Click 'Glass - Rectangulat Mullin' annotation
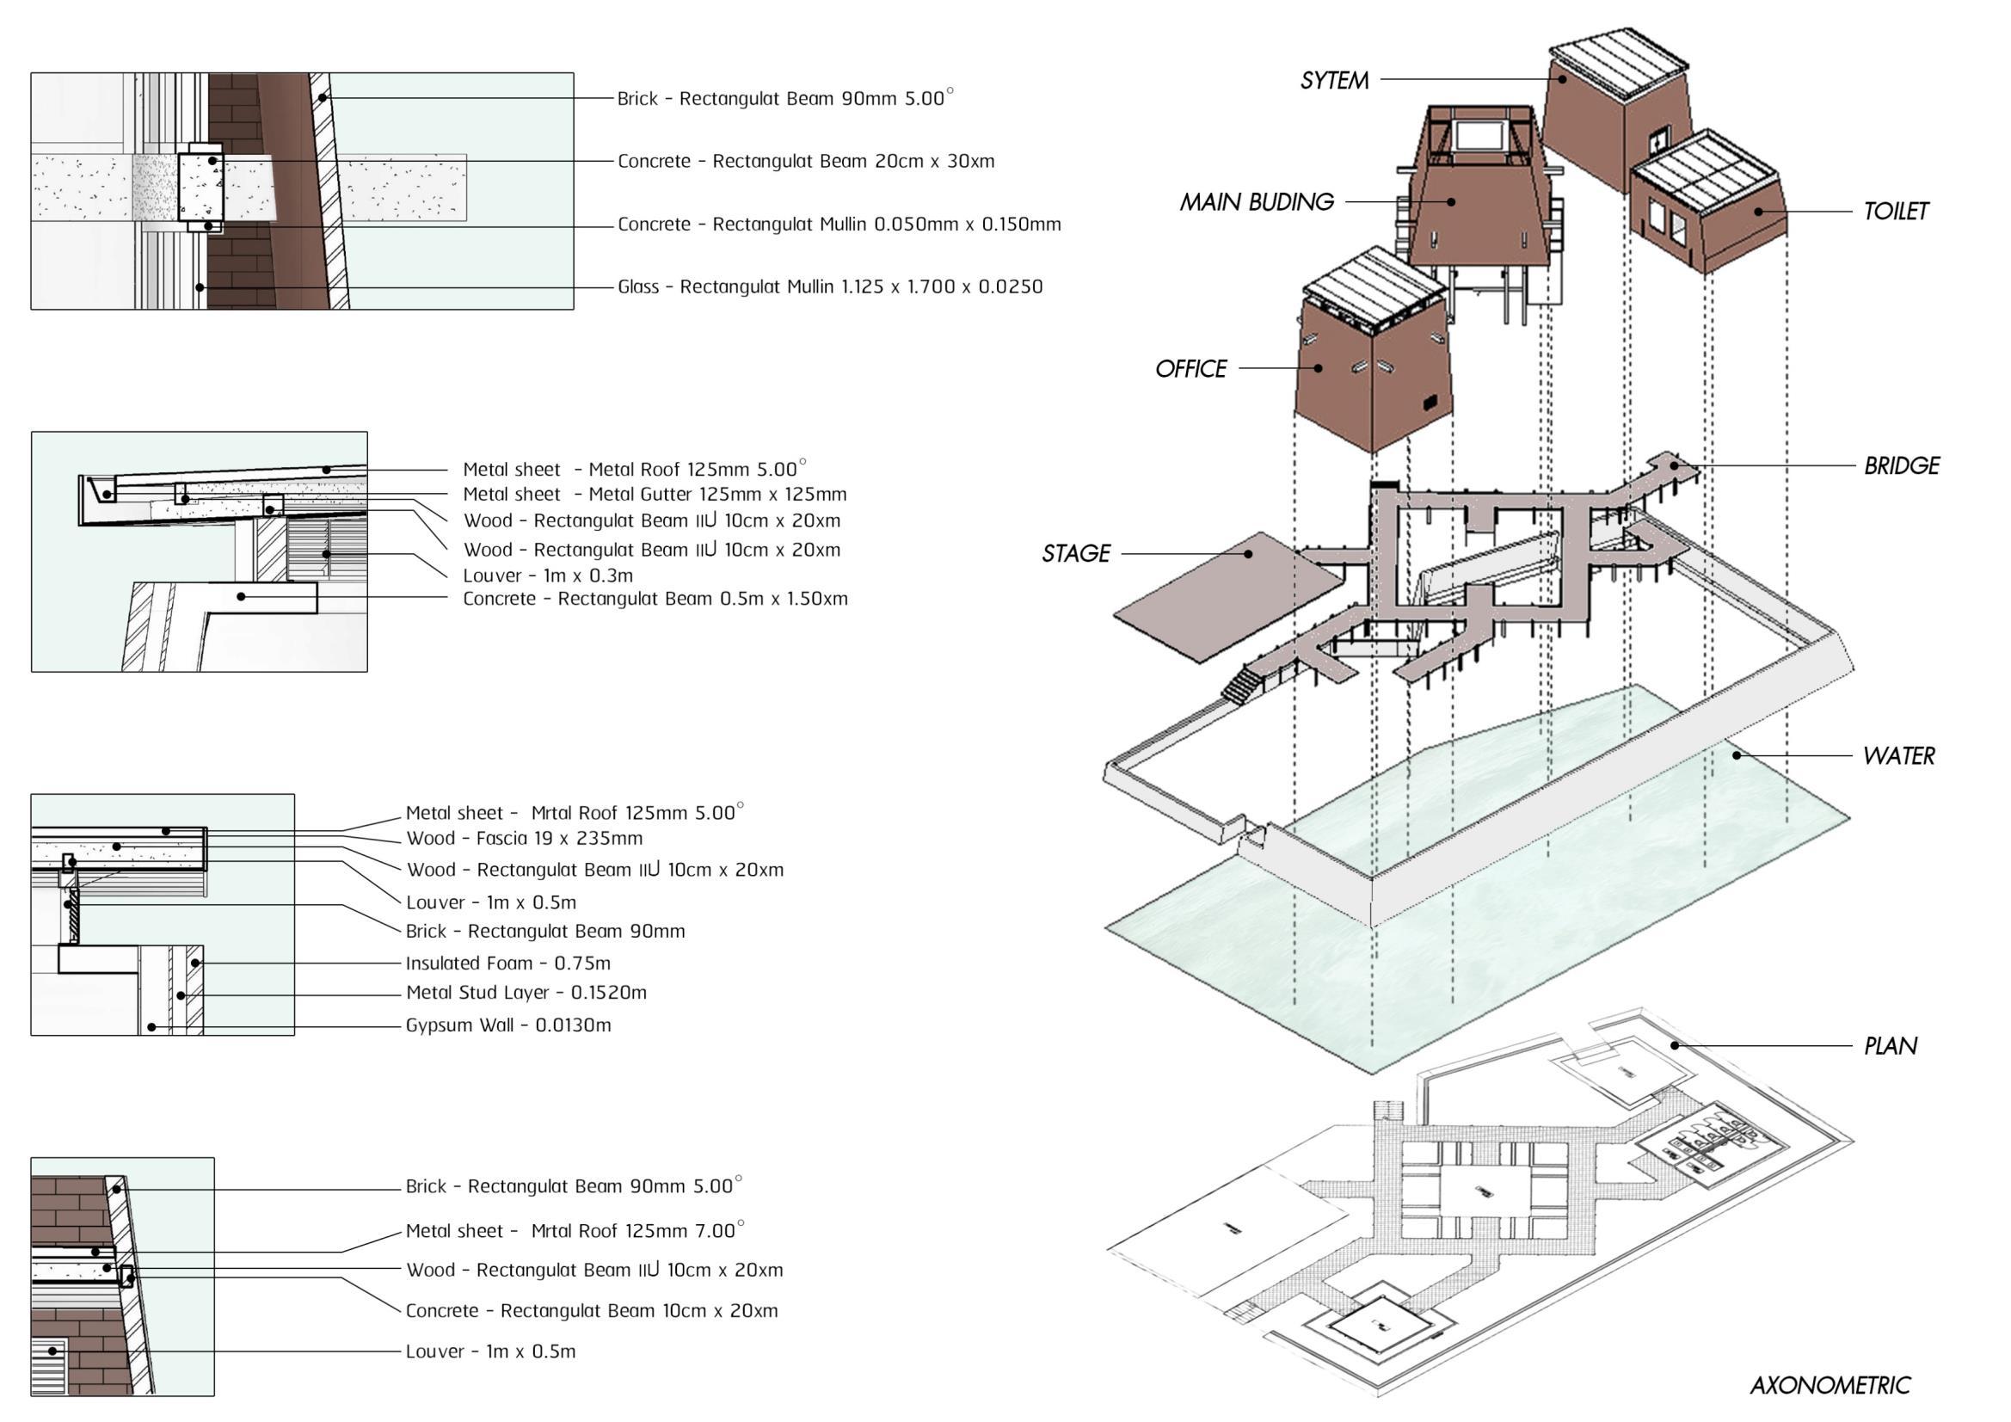 tap(829, 287)
